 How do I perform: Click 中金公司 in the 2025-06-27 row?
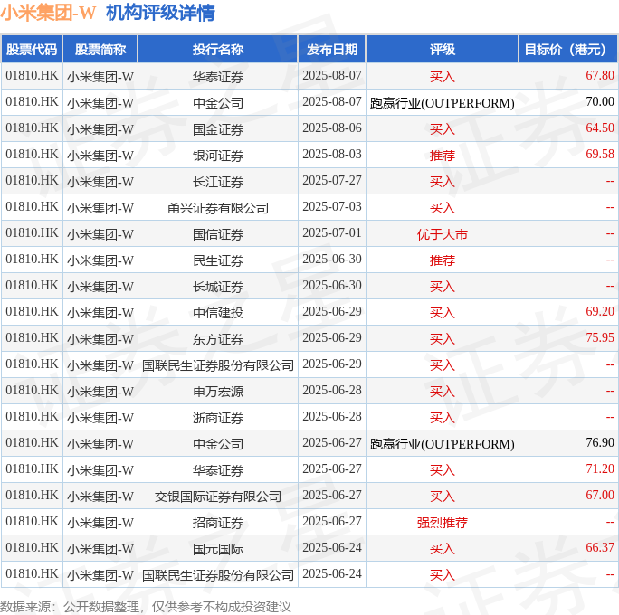pyautogui.click(x=218, y=444)
